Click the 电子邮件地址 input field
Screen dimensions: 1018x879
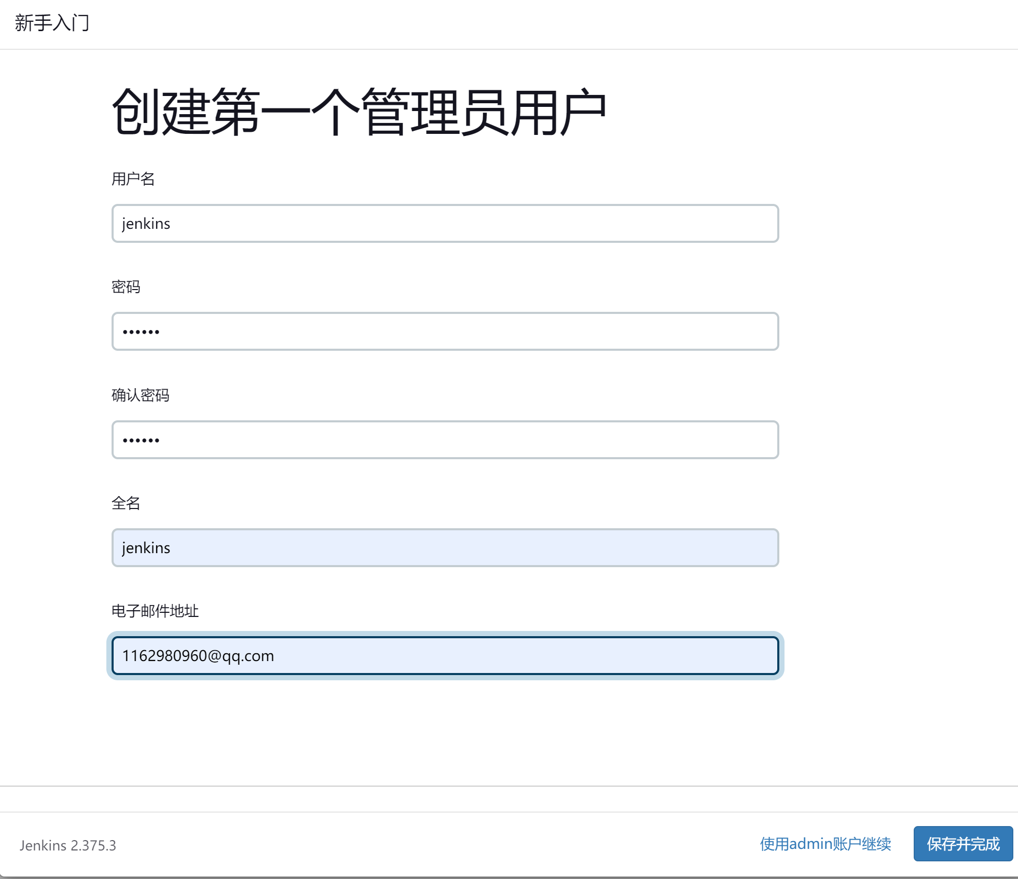click(445, 656)
